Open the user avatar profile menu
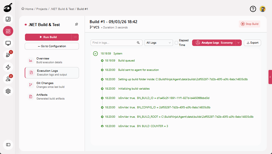272x154 pixels. coord(263,9)
